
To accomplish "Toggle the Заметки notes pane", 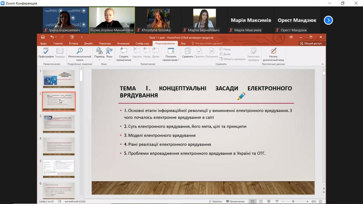I will tap(215, 202).
